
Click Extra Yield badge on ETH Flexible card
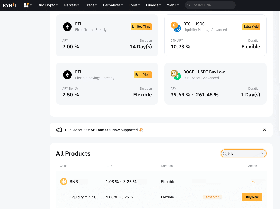tap(143, 74)
